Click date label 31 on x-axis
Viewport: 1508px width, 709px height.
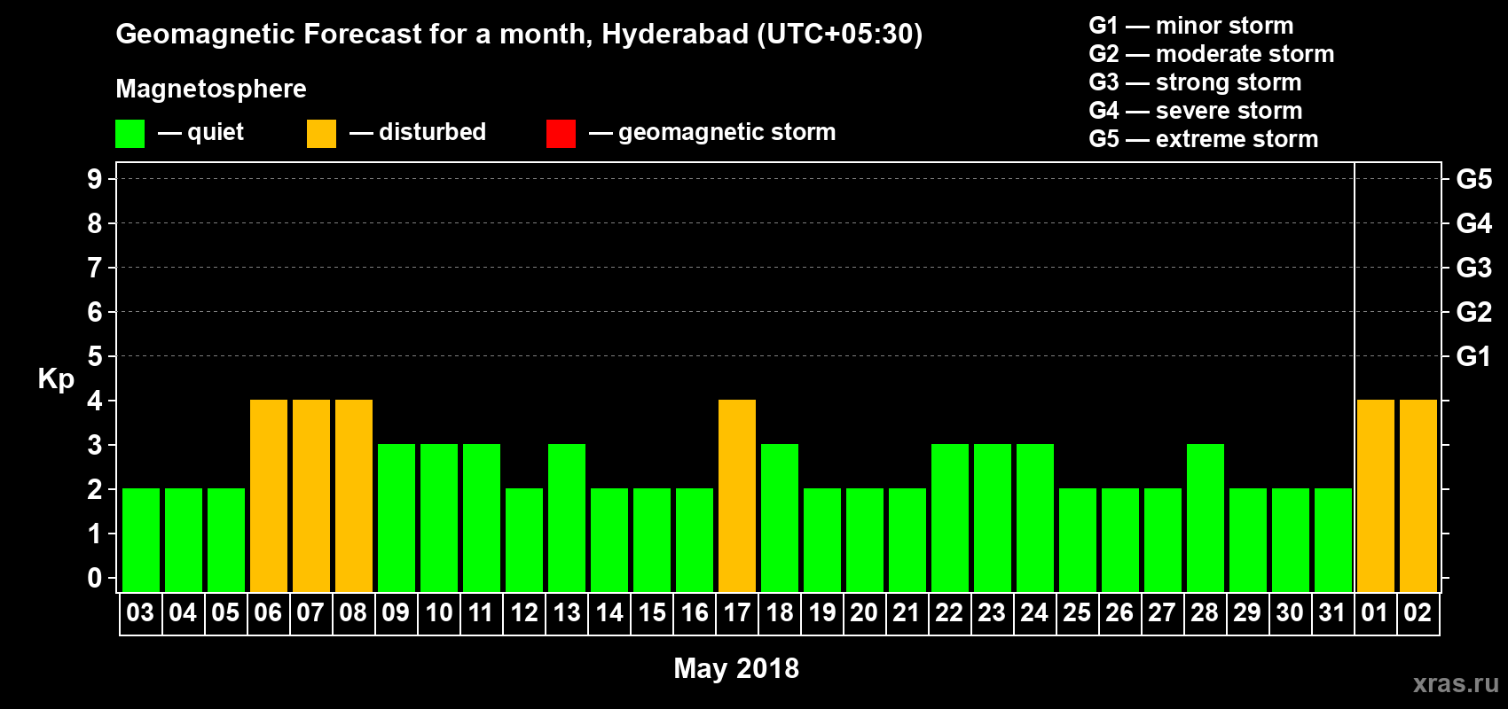(1332, 612)
